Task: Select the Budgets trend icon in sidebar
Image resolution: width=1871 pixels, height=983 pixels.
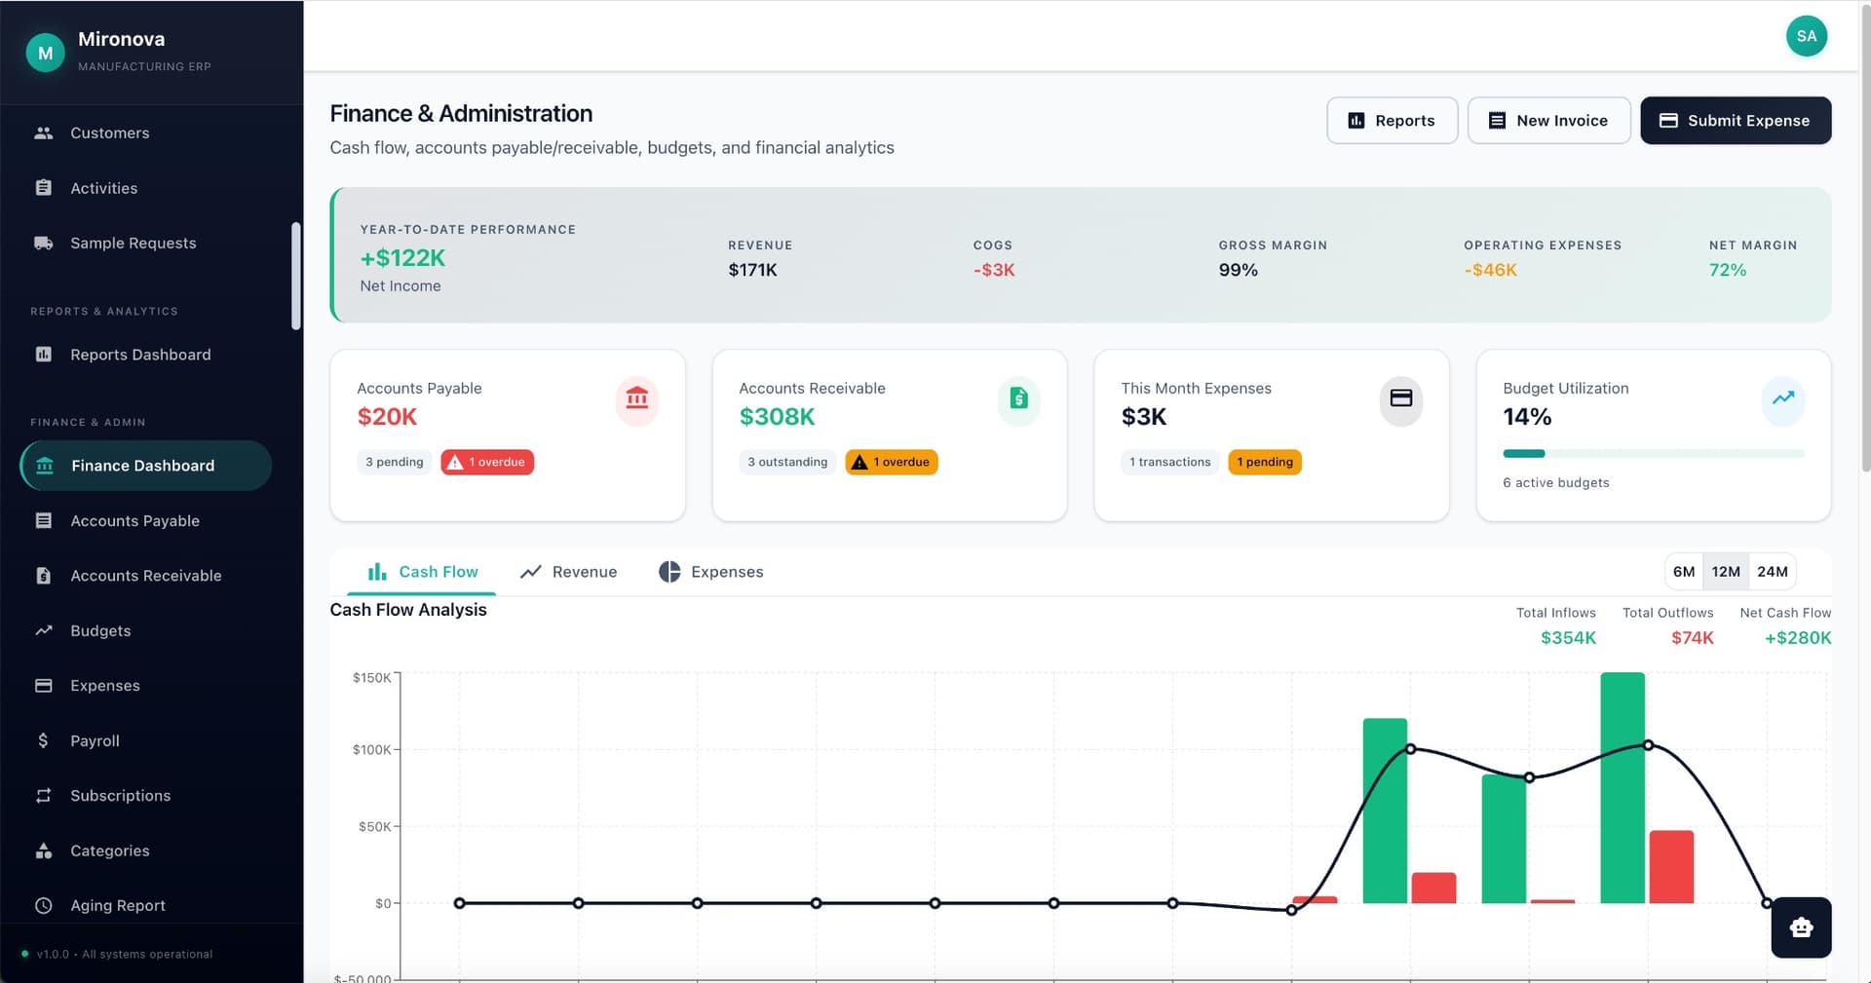Action: pyautogui.click(x=44, y=630)
